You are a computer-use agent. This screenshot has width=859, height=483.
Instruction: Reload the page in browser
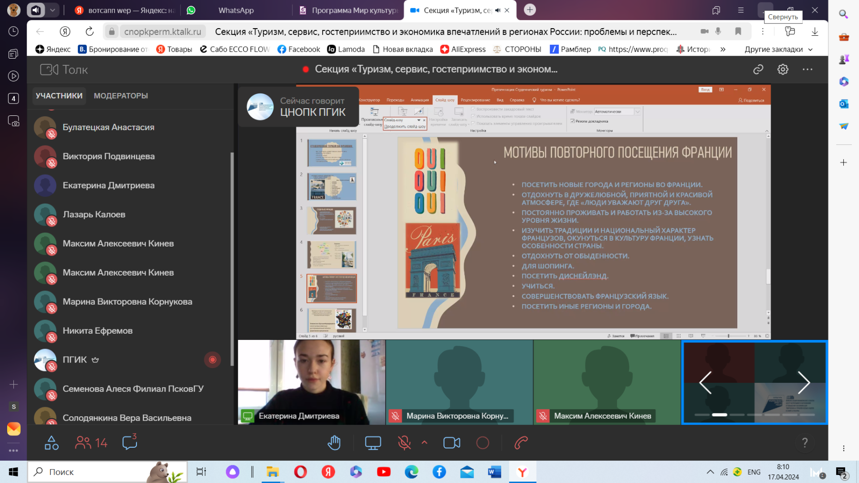(89, 31)
